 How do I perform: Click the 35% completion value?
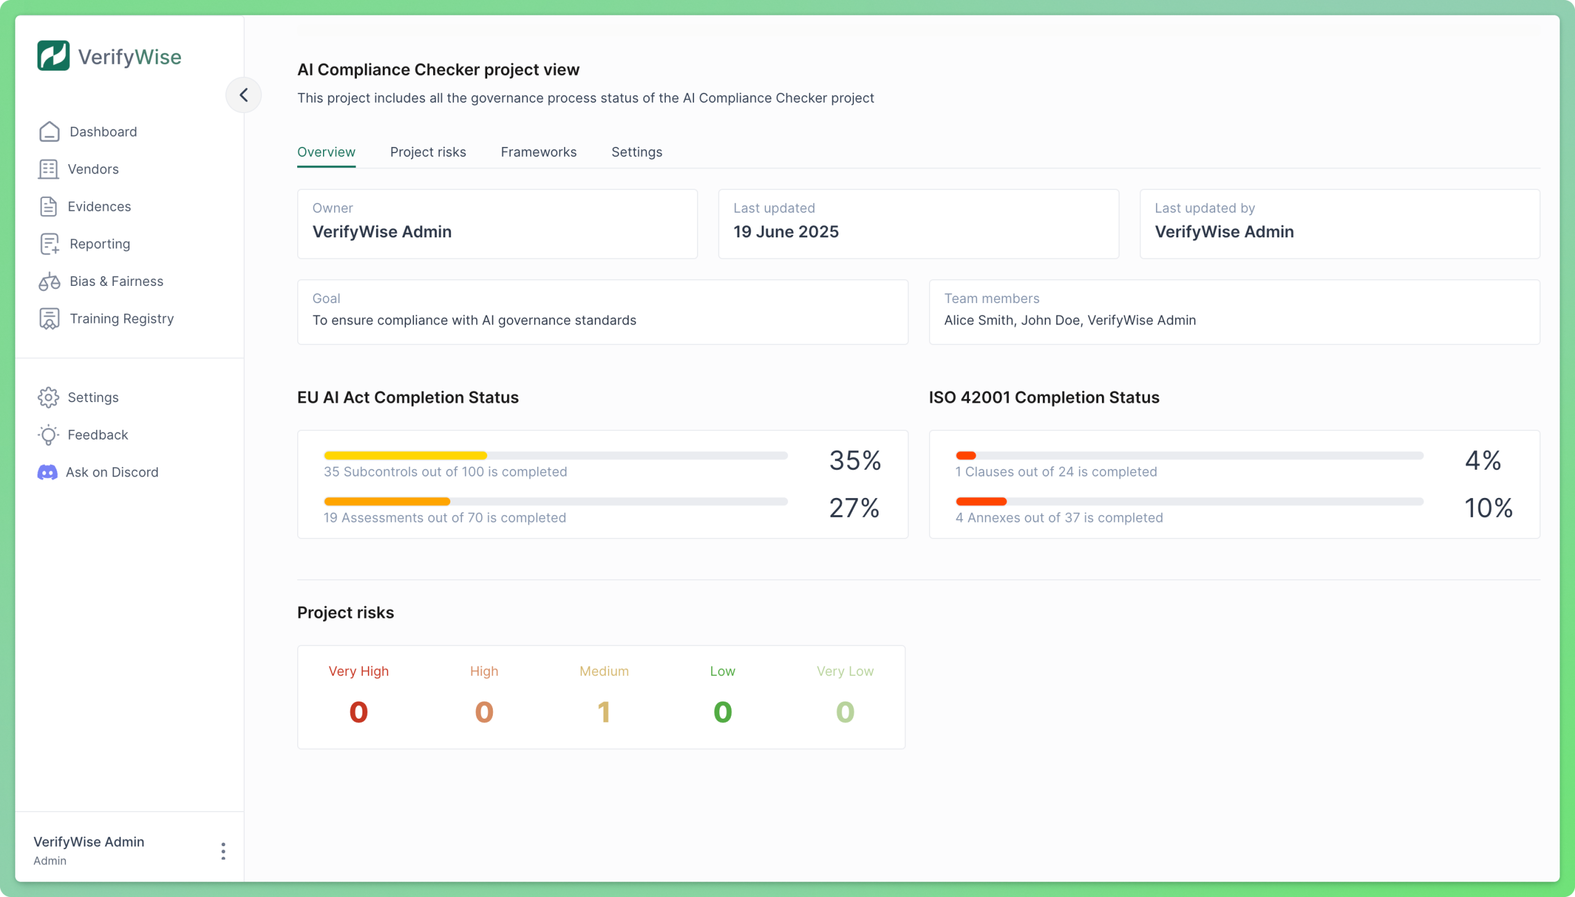(855, 460)
